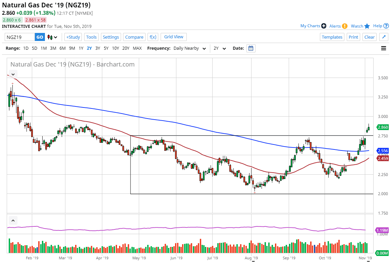Image resolution: width=392 pixels, height=262 pixels.
Task: Open Help question mark icon
Action: 386,26
